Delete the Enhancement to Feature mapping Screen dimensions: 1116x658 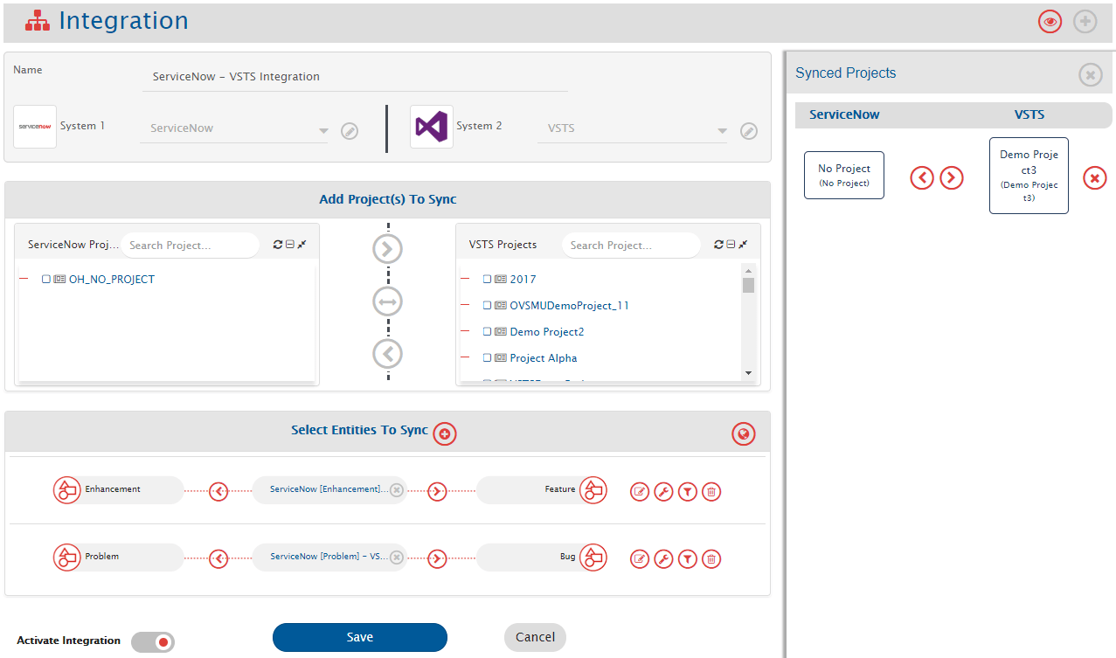[x=711, y=492]
